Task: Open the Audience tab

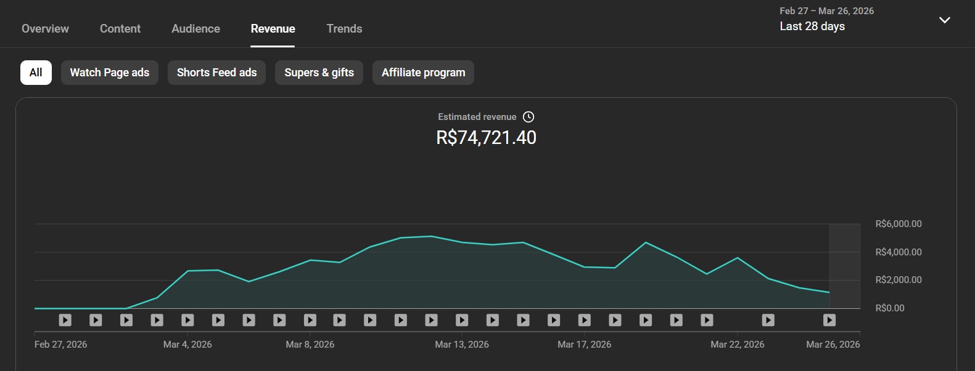Action: click(195, 29)
